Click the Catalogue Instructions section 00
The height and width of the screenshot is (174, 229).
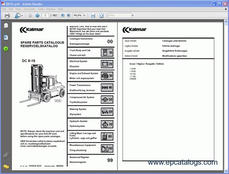tap(91, 41)
